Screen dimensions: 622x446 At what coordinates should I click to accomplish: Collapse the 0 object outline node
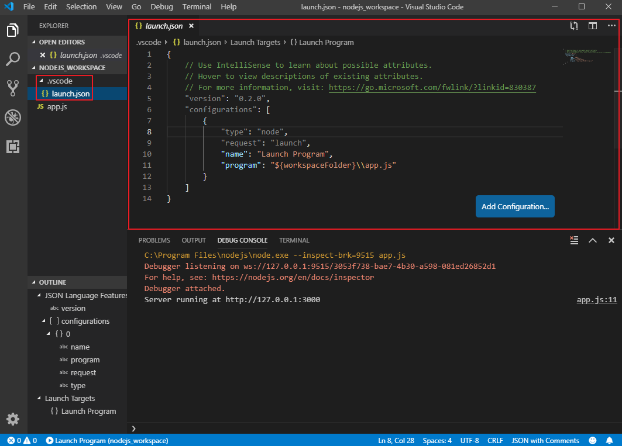pyautogui.click(x=49, y=334)
